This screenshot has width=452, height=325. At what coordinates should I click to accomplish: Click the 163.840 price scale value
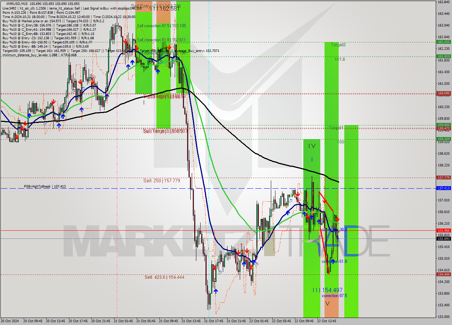(x=444, y=2)
